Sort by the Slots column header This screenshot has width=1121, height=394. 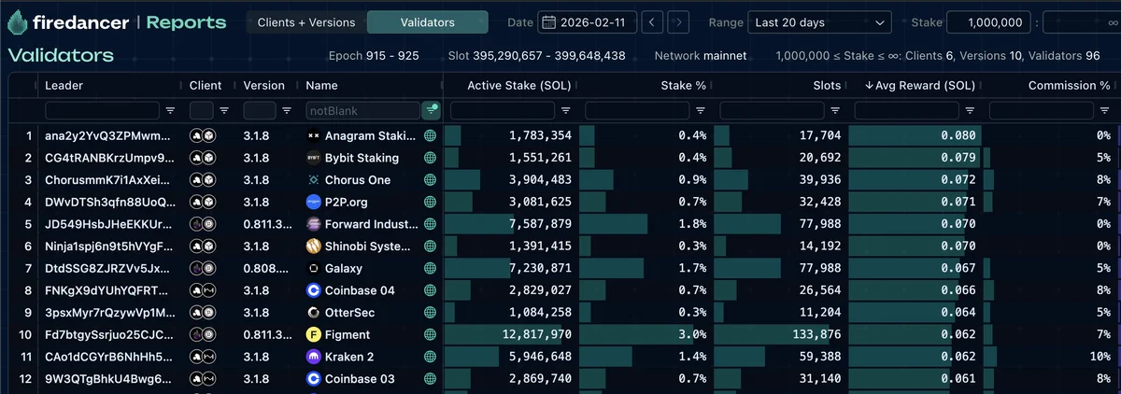[828, 85]
